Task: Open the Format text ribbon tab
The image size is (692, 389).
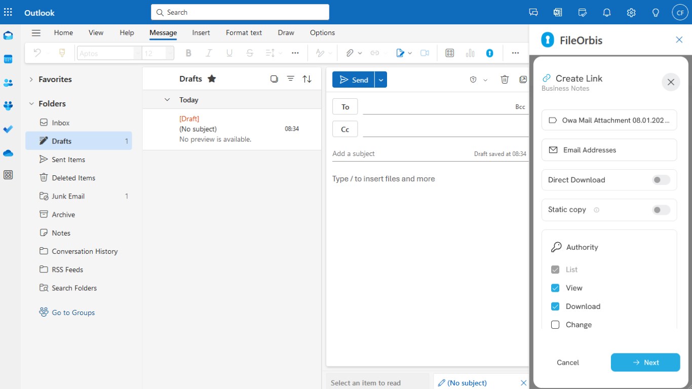Action: click(x=244, y=32)
